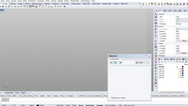
Task: Click the Show Objects yellow lightbulb icon
Action: pos(146,4)
